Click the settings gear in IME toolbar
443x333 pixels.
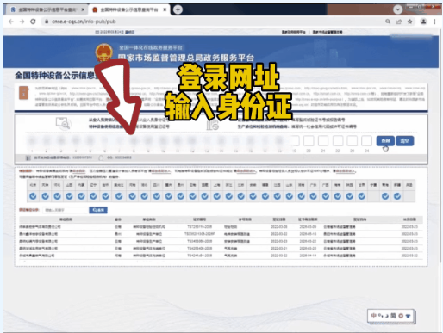[x=401, y=316]
